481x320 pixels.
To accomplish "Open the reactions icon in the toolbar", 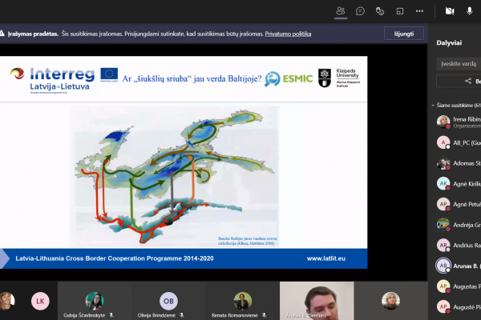I will click(x=380, y=11).
